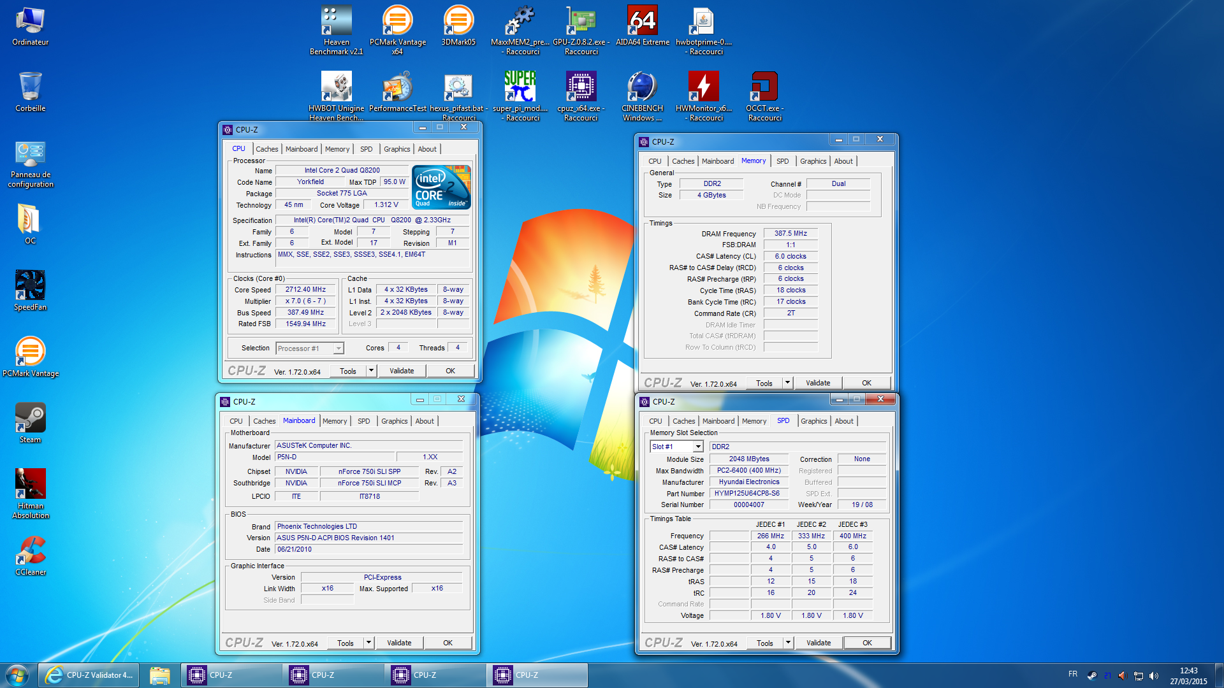The width and height of the screenshot is (1224, 688).
Task: Open super_pi_mod shortcut
Action: tap(520, 97)
